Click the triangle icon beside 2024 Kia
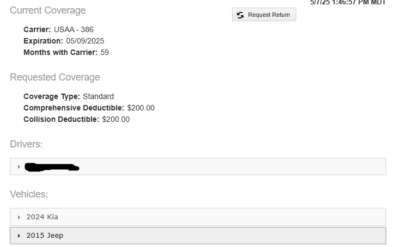 19,217
